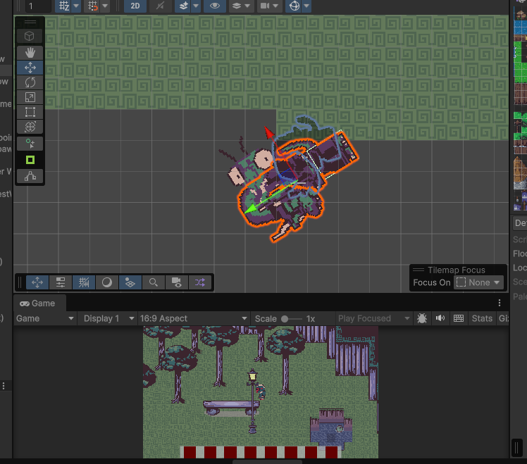Select the Scale tool

(30, 97)
